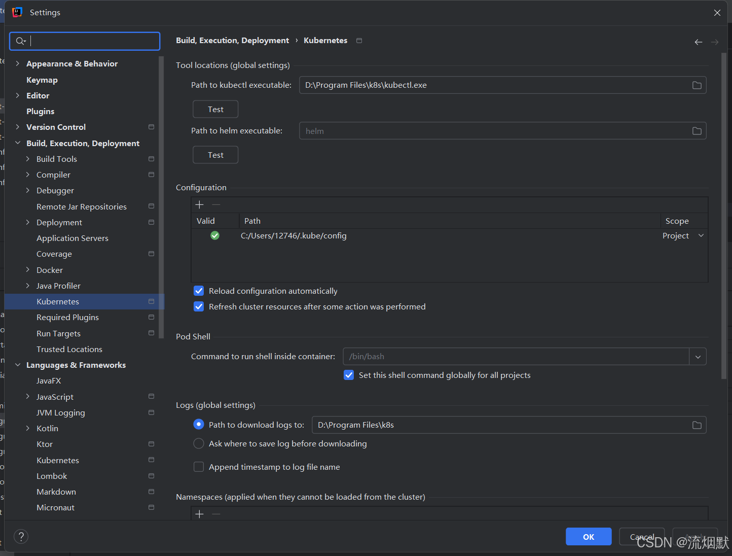732x556 pixels.
Task: Click the Test button under kubectl path
Action: coord(215,109)
